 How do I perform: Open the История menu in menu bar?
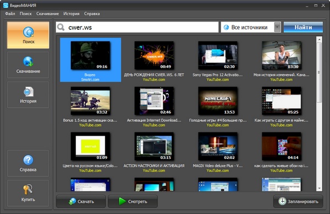tap(71, 13)
